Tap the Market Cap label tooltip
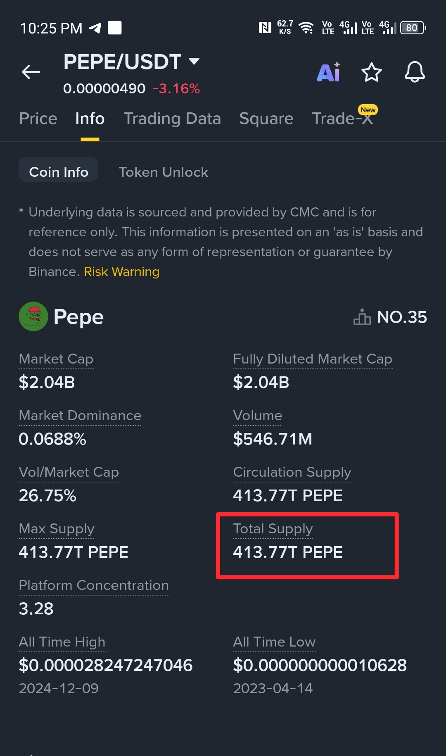The height and width of the screenshot is (756, 446). click(56, 359)
